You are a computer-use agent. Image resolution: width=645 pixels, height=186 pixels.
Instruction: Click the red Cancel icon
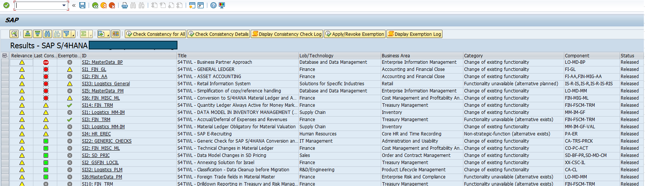point(112,5)
